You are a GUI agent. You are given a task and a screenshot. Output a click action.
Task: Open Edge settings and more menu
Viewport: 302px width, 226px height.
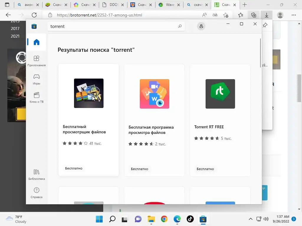(x=293, y=15)
